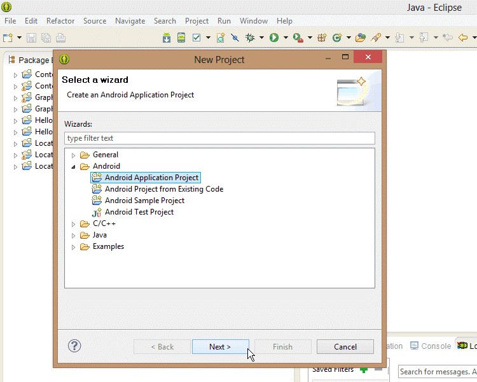Expand the Examples folder in wizard list
Screen dimensions: 477x382
click(x=74, y=247)
